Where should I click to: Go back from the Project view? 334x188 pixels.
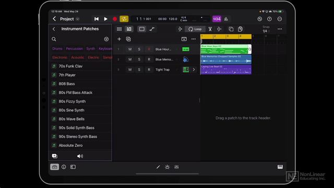pos(54,19)
